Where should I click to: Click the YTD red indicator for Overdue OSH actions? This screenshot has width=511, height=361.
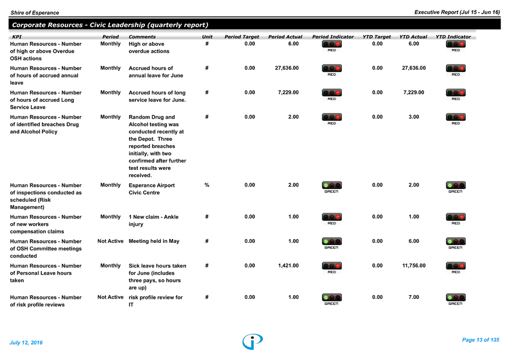point(455,46)
